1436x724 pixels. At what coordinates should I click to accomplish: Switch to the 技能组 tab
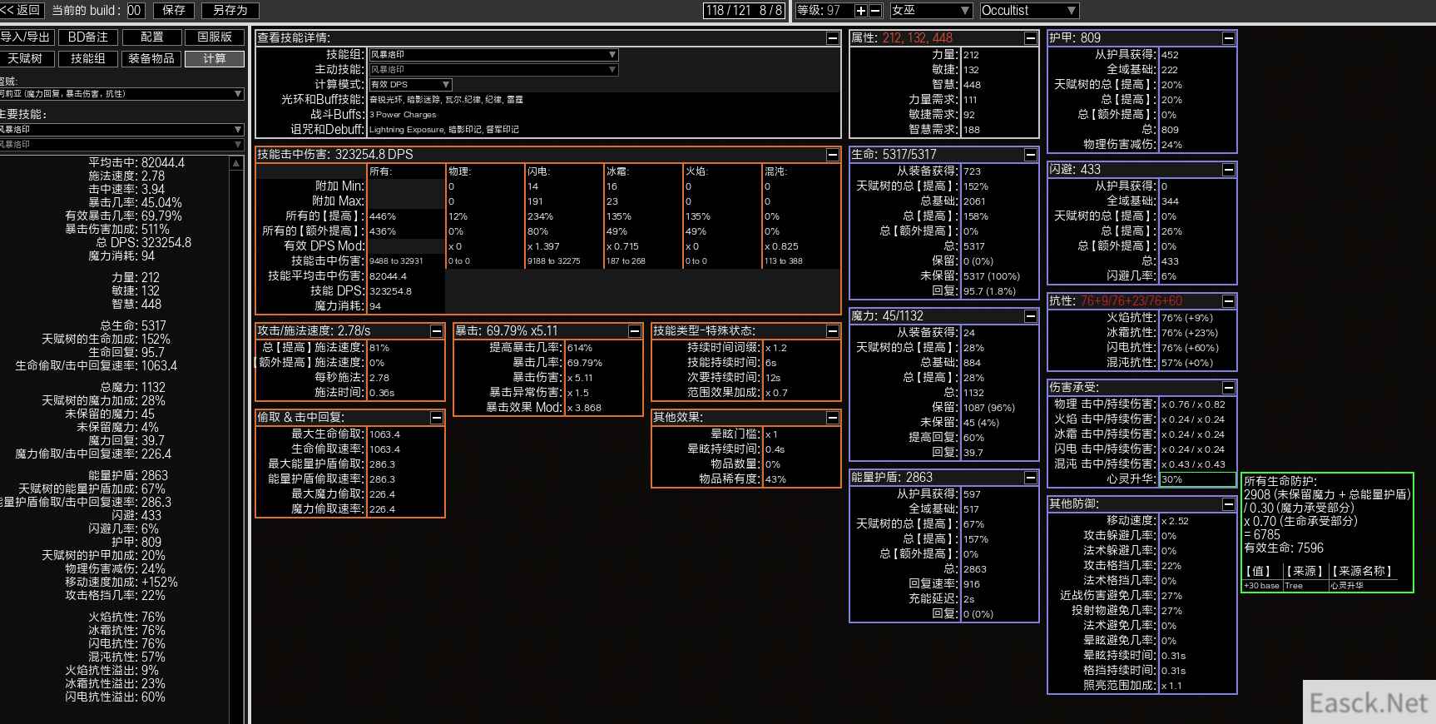[88, 59]
